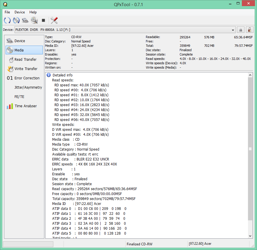Image resolution: width=257 pixels, height=250 pixels.
Task: Go to the Error Correction page
Action: click(24, 78)
